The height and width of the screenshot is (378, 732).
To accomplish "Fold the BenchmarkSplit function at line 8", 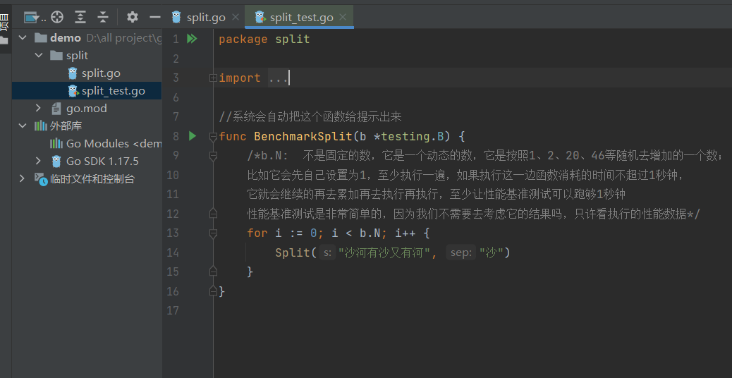I will coord(214,137).
